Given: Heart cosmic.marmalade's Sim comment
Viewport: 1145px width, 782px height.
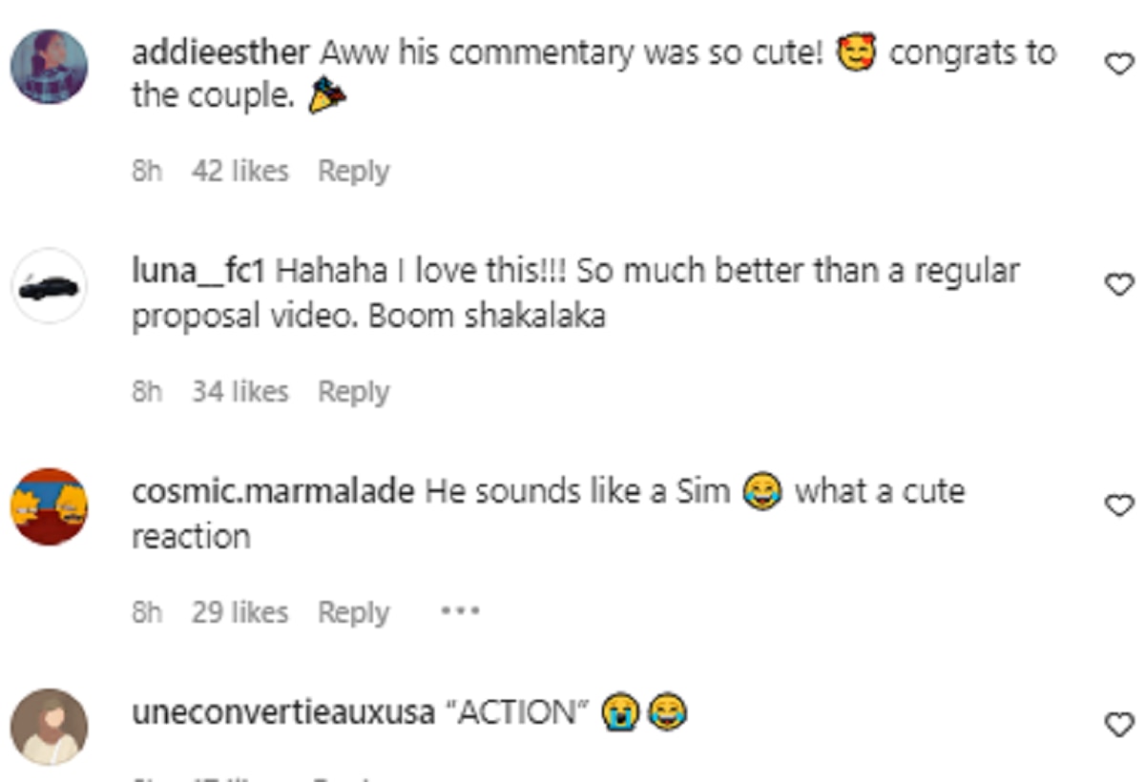Looking at the screenshot, I should (1117, 504).
